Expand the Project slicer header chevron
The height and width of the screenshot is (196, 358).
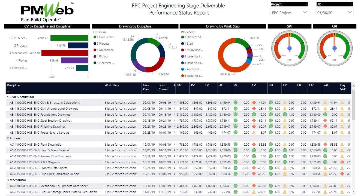[x=306, y=4]
